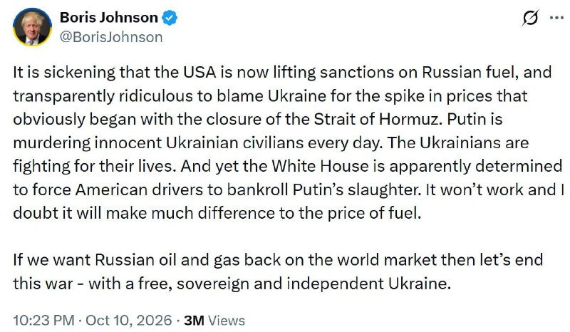Click the phrase "Strait of Hormuz"
The height and width of the screenshot is (332, 570).
(377, 119)
